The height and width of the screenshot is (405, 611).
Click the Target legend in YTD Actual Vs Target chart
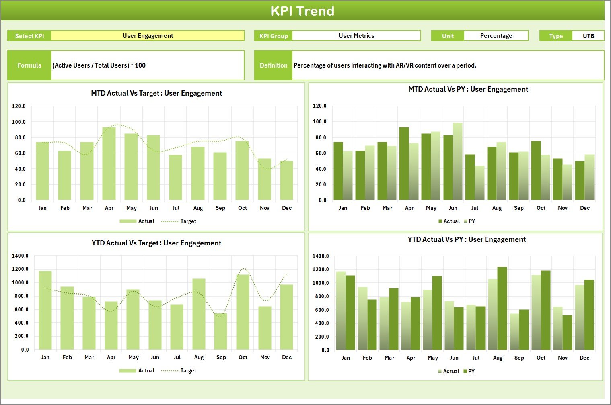pyautogui.click(x=187, y=370)
